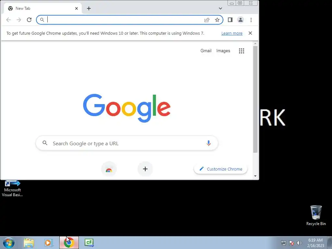Select Microsoft Visual Basic desktop shortcut
The image size is (332, 249).
tap(12, 188)
